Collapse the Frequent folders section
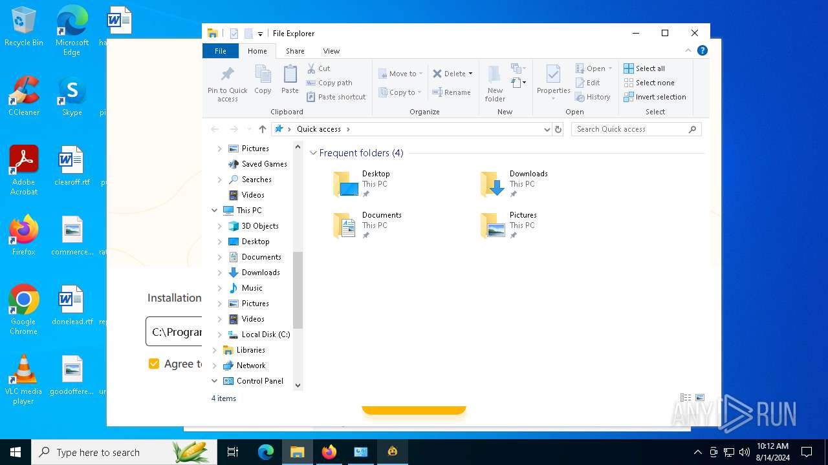 [x=313, y=153]
